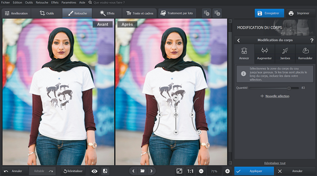Viewport: 317px width, 176px height.
Task: Click the preset history icon with clock
Action: (x=217, y=13)
